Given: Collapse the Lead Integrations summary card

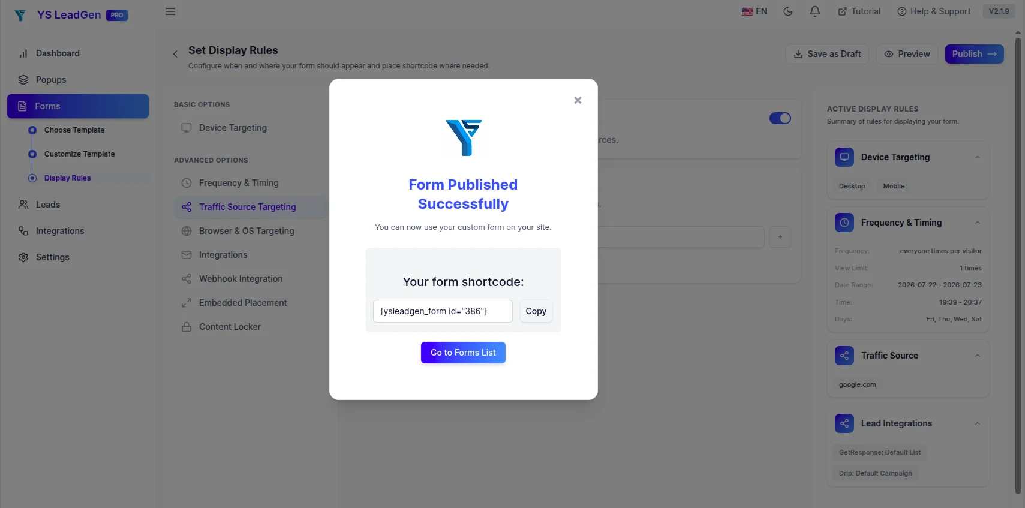Looking at the screenshot, I should click(978, 423).
